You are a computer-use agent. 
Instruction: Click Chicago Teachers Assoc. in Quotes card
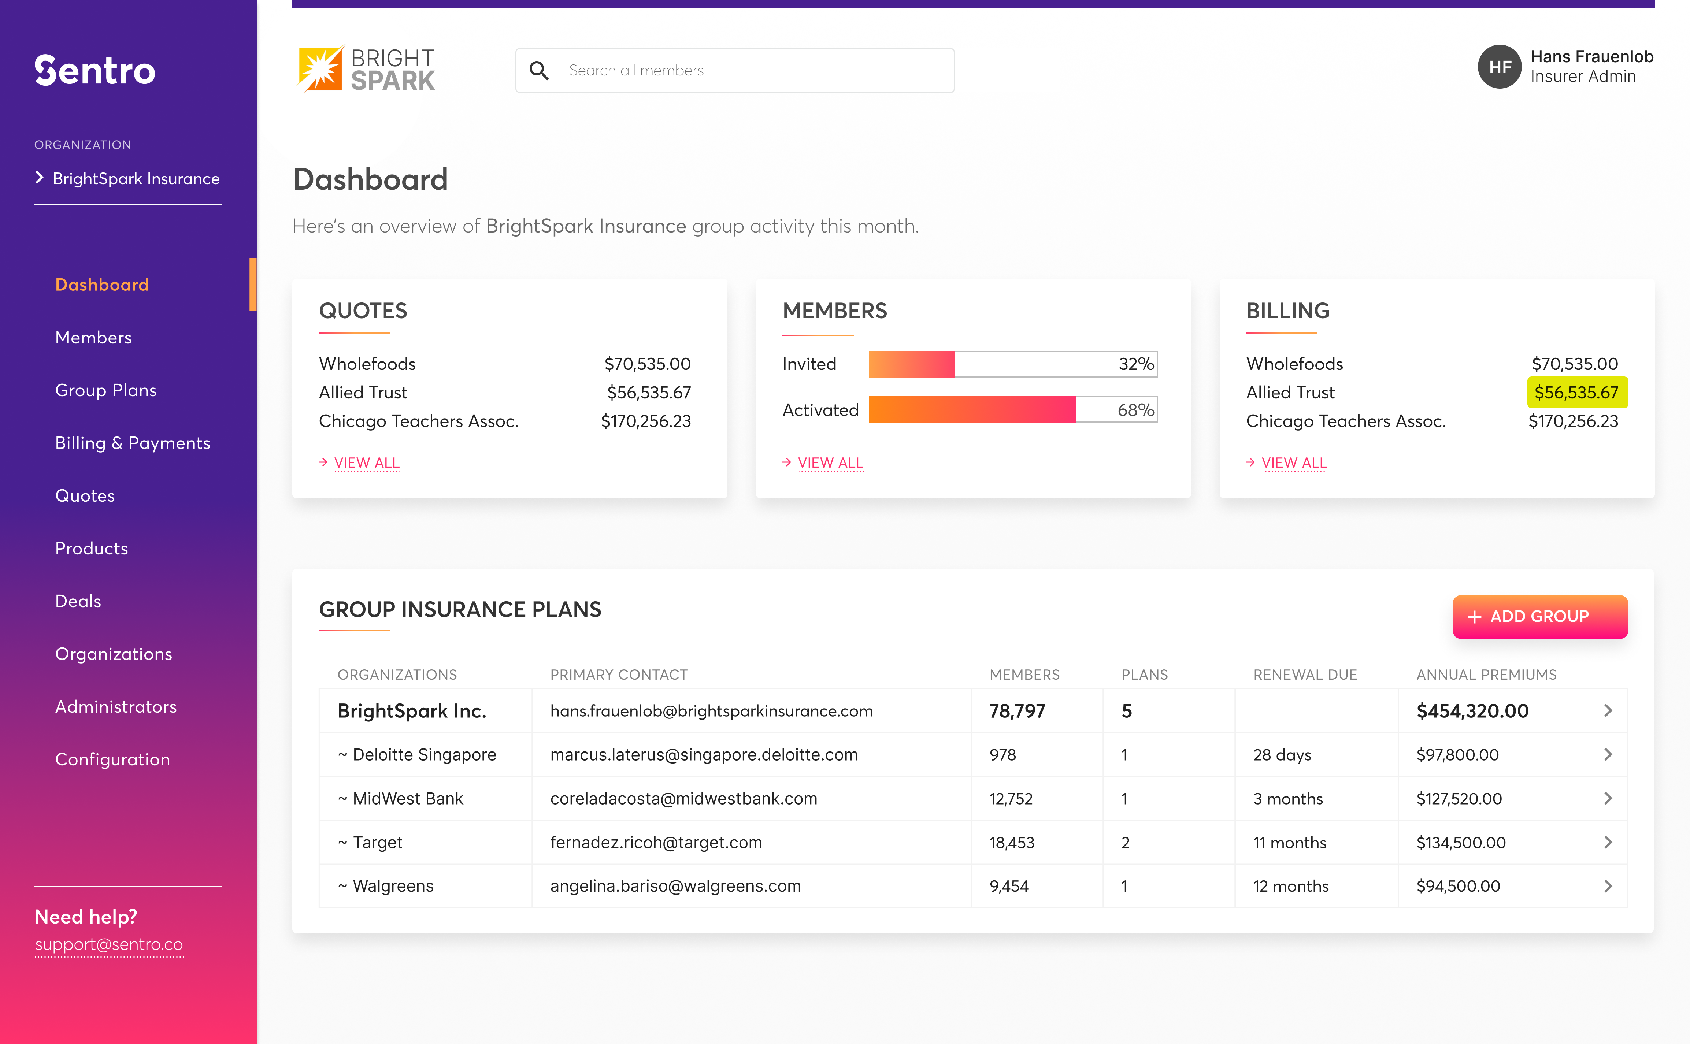point(419,421)
